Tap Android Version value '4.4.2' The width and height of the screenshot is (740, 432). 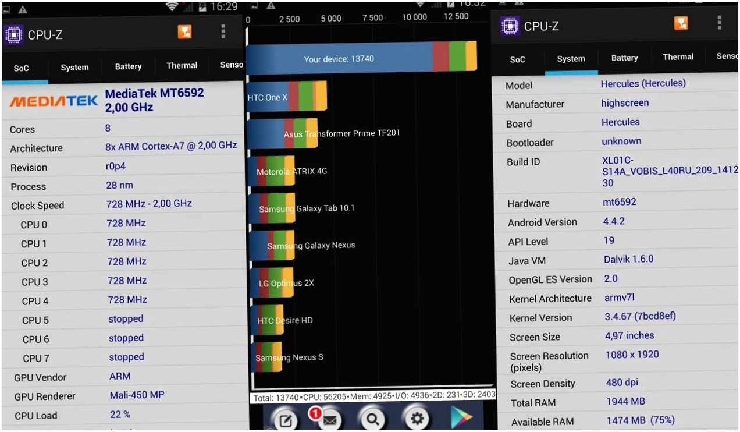614,222
